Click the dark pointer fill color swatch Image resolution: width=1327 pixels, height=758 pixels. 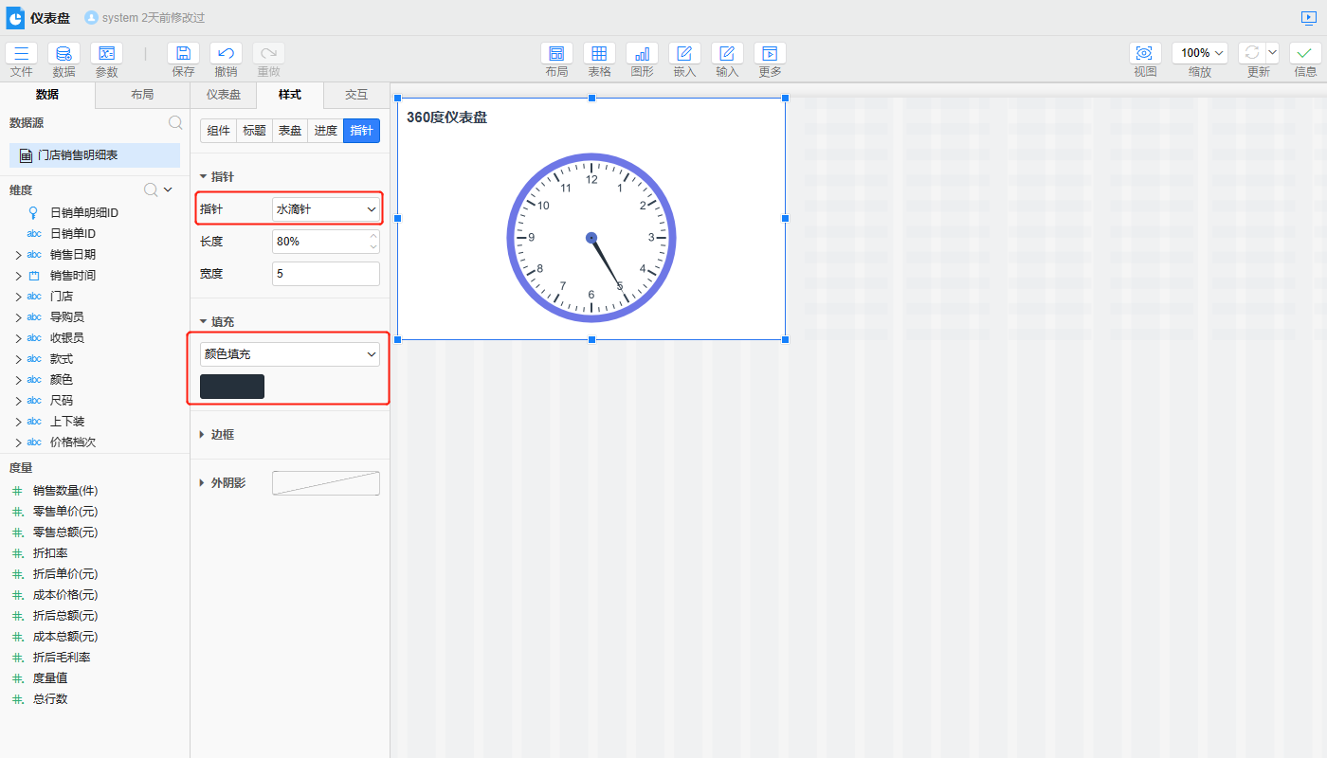tap(232, 387)
